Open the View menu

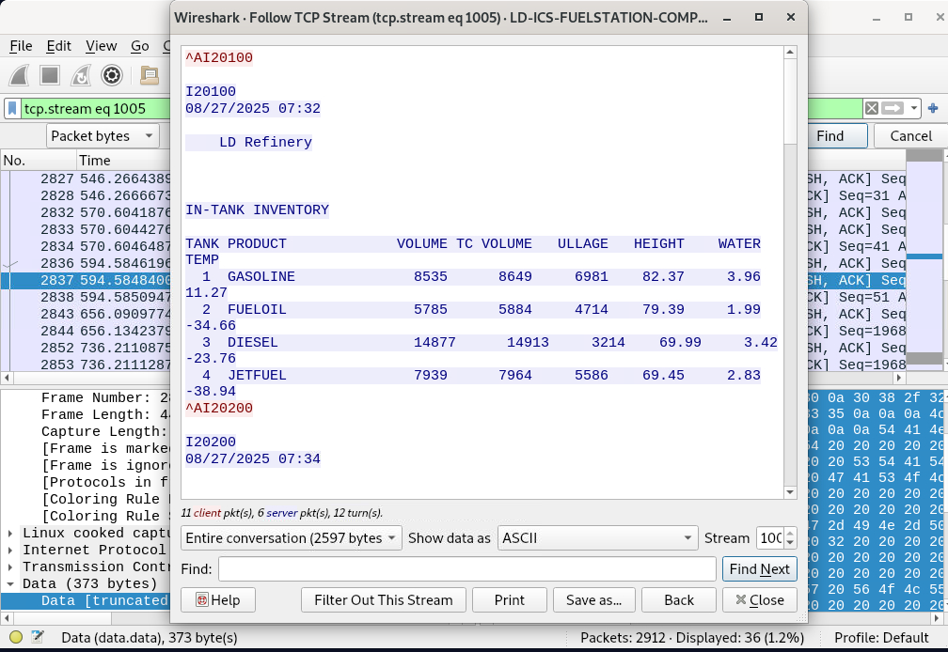(x=101, y=46)
